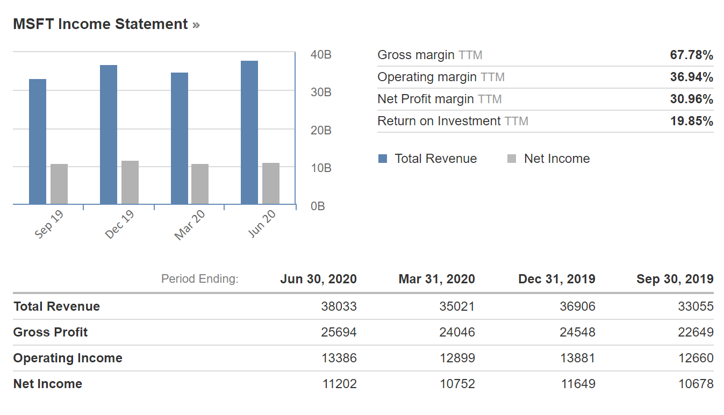Click the 36.94% operating margin value

pyautogui.click(x=691, y=77)
